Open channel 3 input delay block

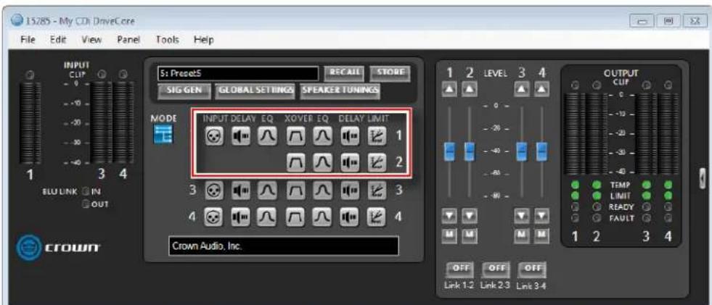241,191
